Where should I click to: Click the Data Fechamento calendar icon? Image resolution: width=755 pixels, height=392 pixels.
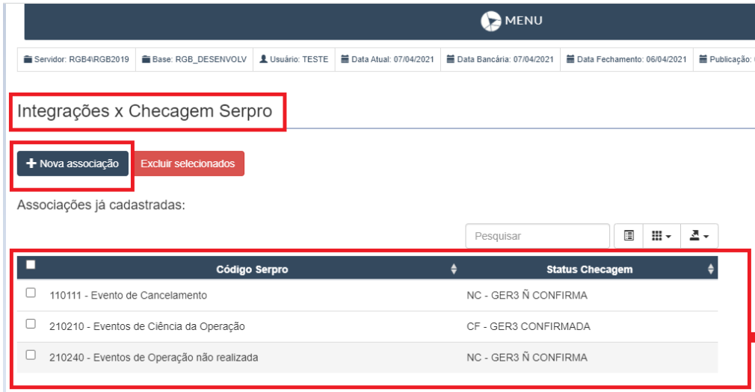[571, 60]
